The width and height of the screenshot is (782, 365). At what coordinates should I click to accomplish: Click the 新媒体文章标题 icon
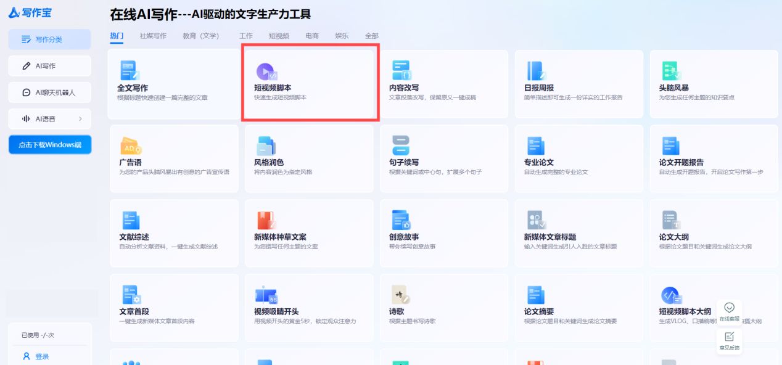tap(537, 220)
